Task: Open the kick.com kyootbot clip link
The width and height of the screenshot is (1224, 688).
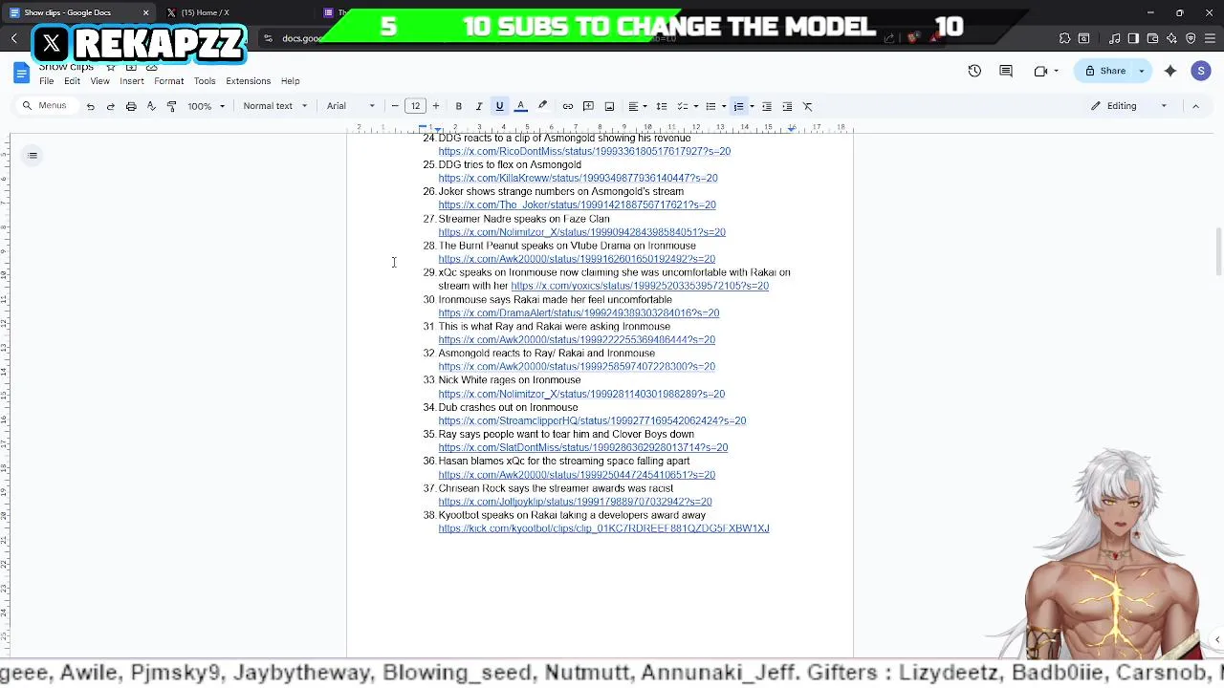Action: coord(603,528)
